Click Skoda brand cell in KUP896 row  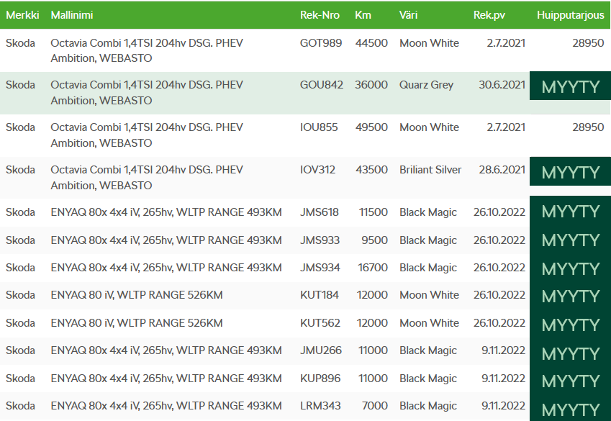pyautogui.click(x=20, y=379)
